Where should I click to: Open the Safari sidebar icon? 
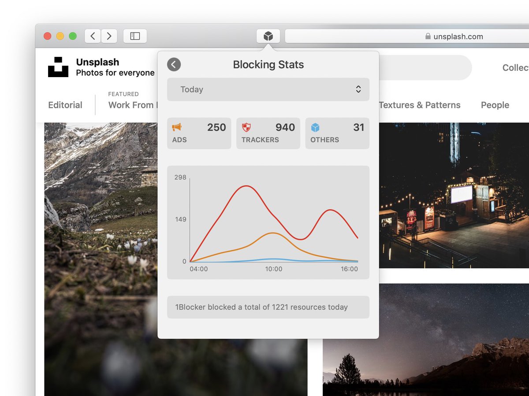tap(135, 36)
